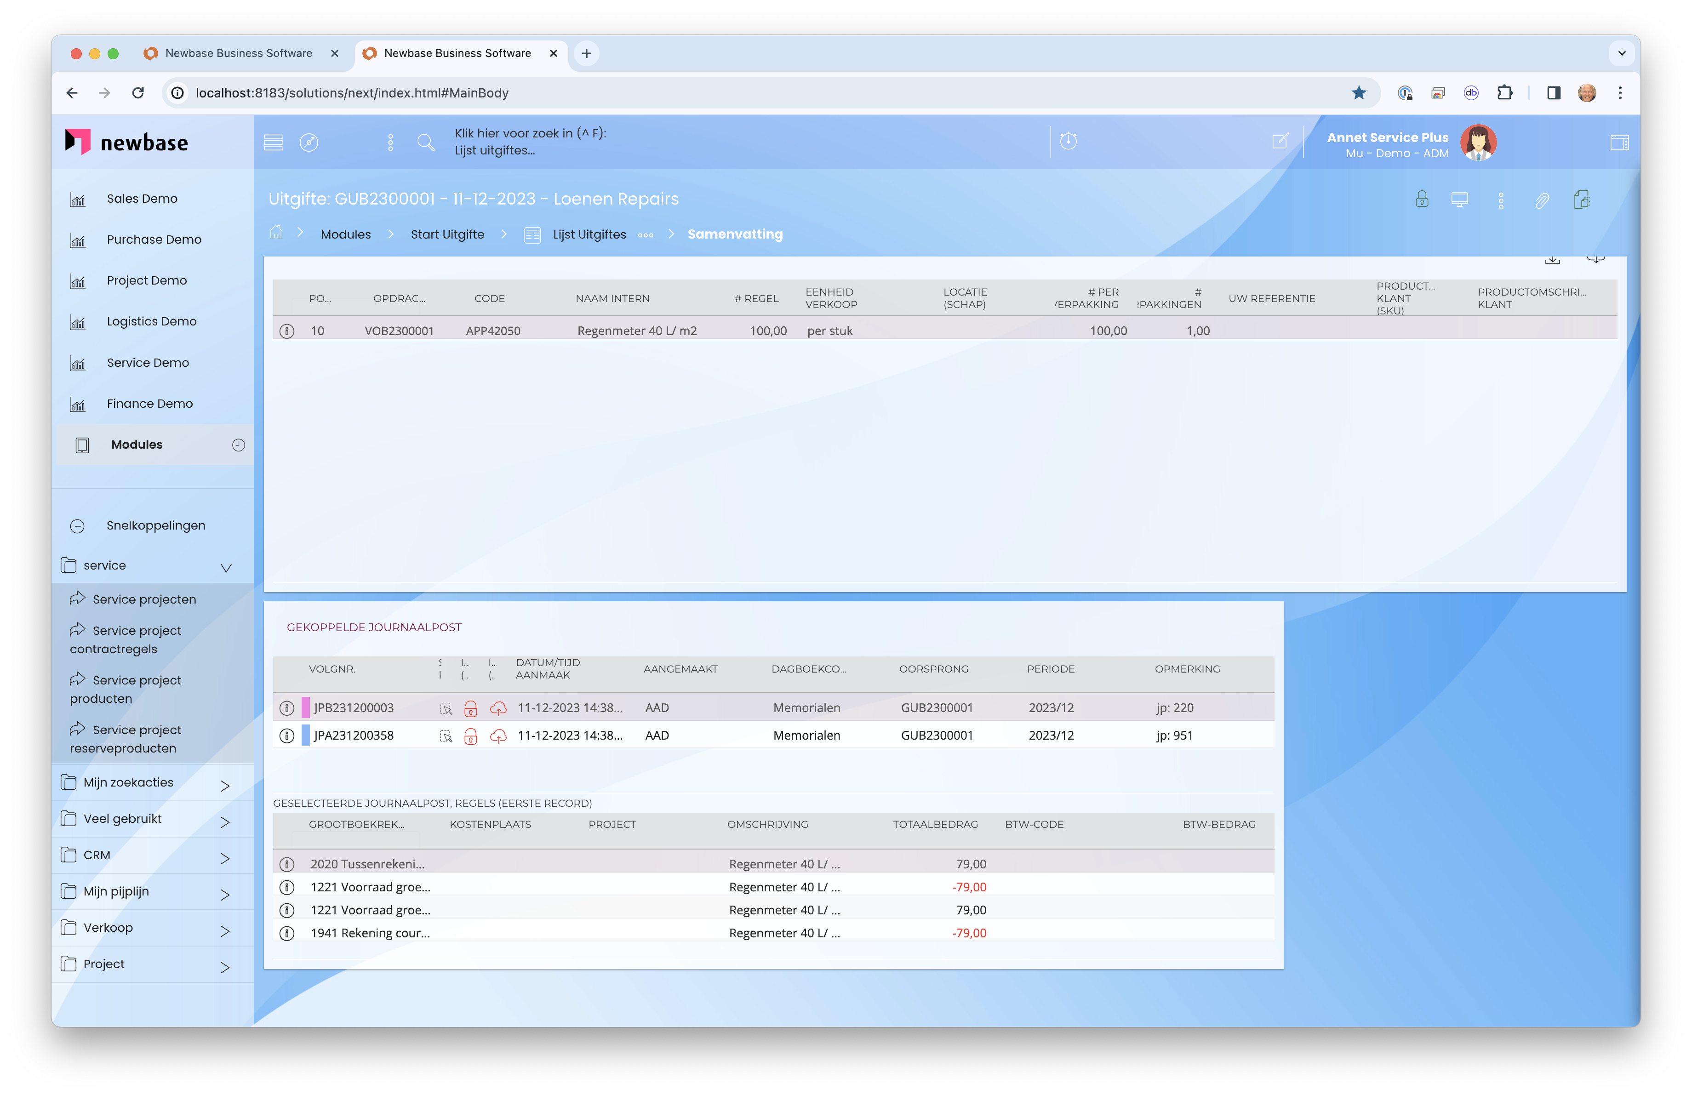Click the padlock icon in record toolbar
This screenshot has width=1692, height=1095.
(x=1421, y=200)
